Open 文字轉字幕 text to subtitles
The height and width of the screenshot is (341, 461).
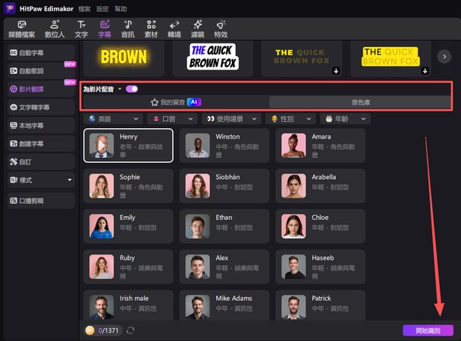41,107
